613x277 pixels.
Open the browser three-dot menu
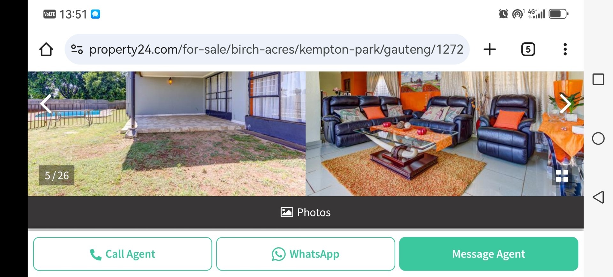[x=565, y=49]
